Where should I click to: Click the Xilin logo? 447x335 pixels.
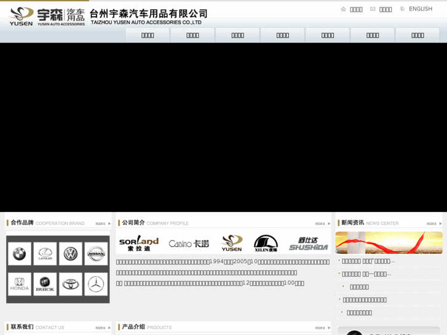[266, 243]
